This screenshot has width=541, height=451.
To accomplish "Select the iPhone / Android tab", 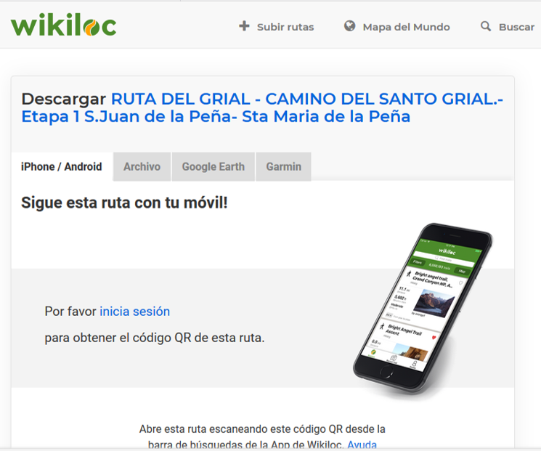I will tap(62, 166).
